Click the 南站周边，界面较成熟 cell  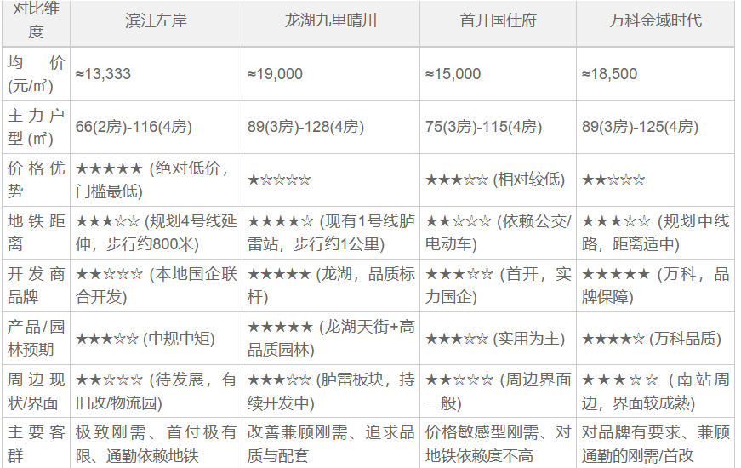pyautogui.click(x=655, y=391)
